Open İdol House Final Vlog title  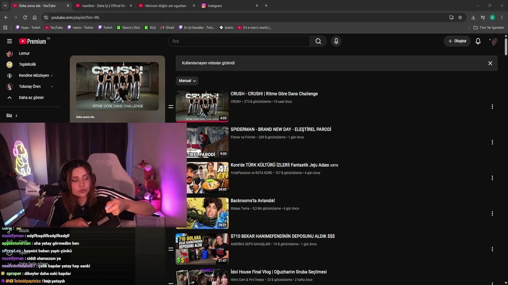click(x=279, y=272)
